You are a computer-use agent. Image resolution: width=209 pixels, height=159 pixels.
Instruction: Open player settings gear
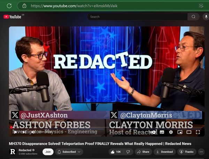[x=171, y=132]
